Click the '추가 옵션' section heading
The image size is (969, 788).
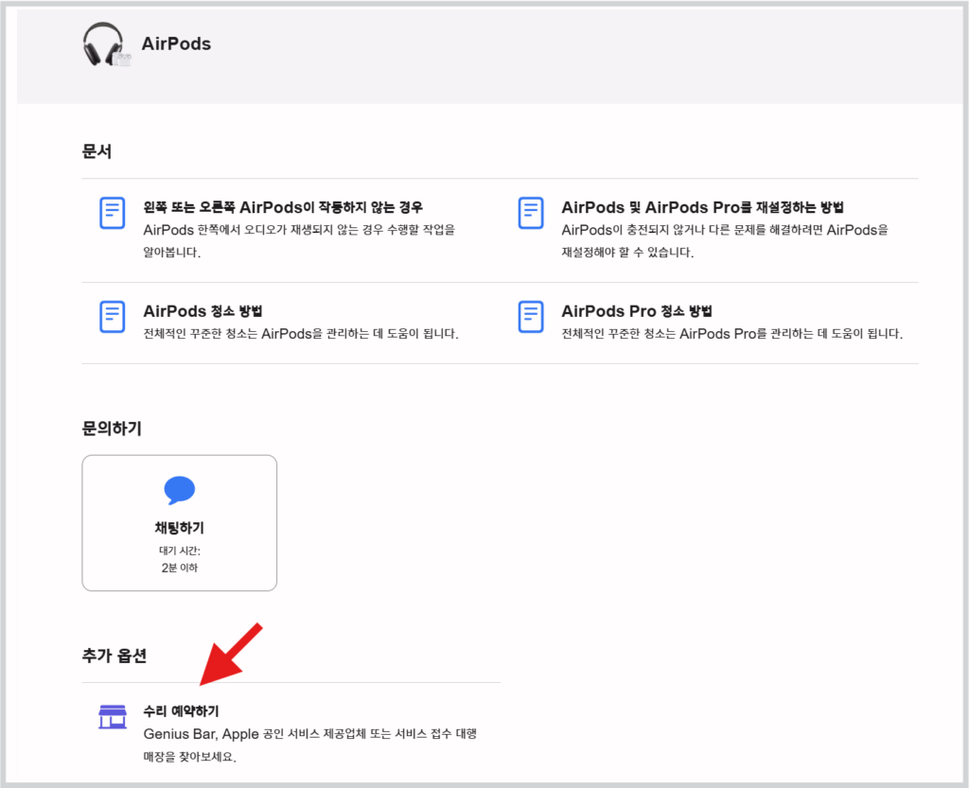pos(115,656)
